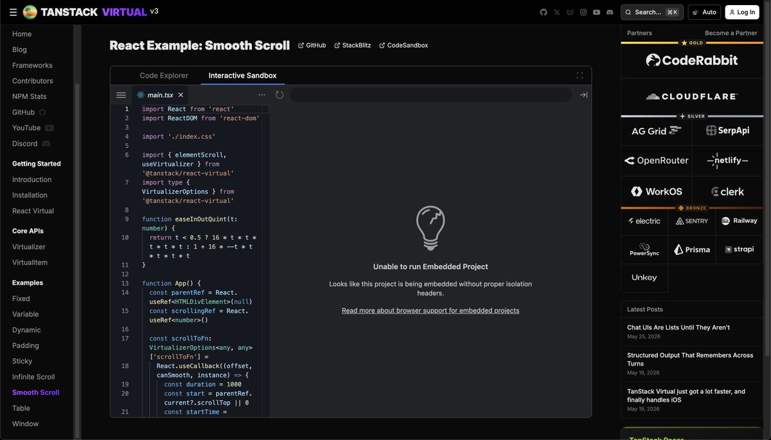Viewport: 771px width, 440px height.
Task: Open the Clerk partner logo
Action: click(728, 191)
